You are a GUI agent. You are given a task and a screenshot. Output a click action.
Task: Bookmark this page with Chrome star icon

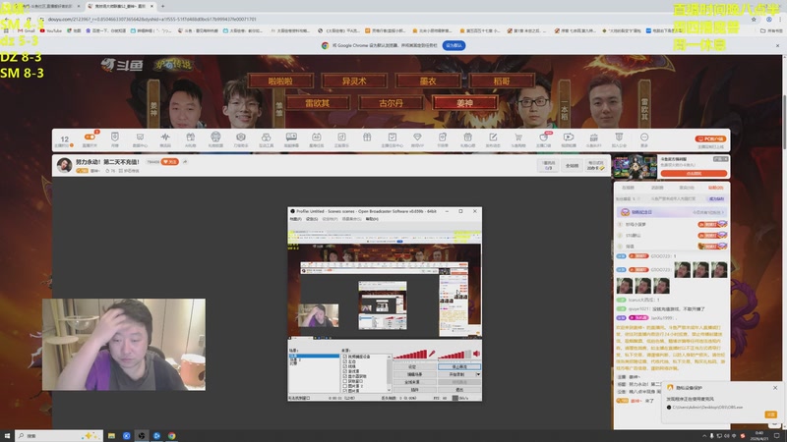754,19
